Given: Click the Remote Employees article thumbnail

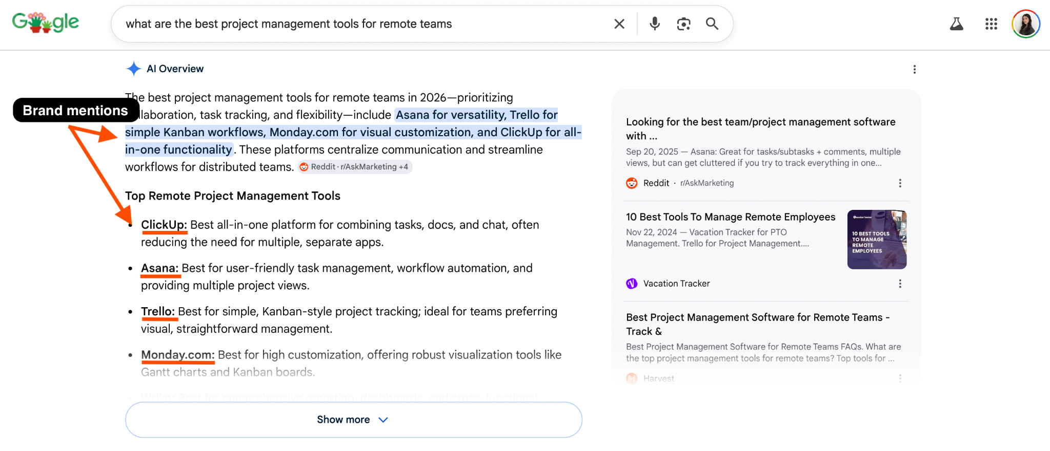Looking at the screenshot, I should (x=877, y=240).
